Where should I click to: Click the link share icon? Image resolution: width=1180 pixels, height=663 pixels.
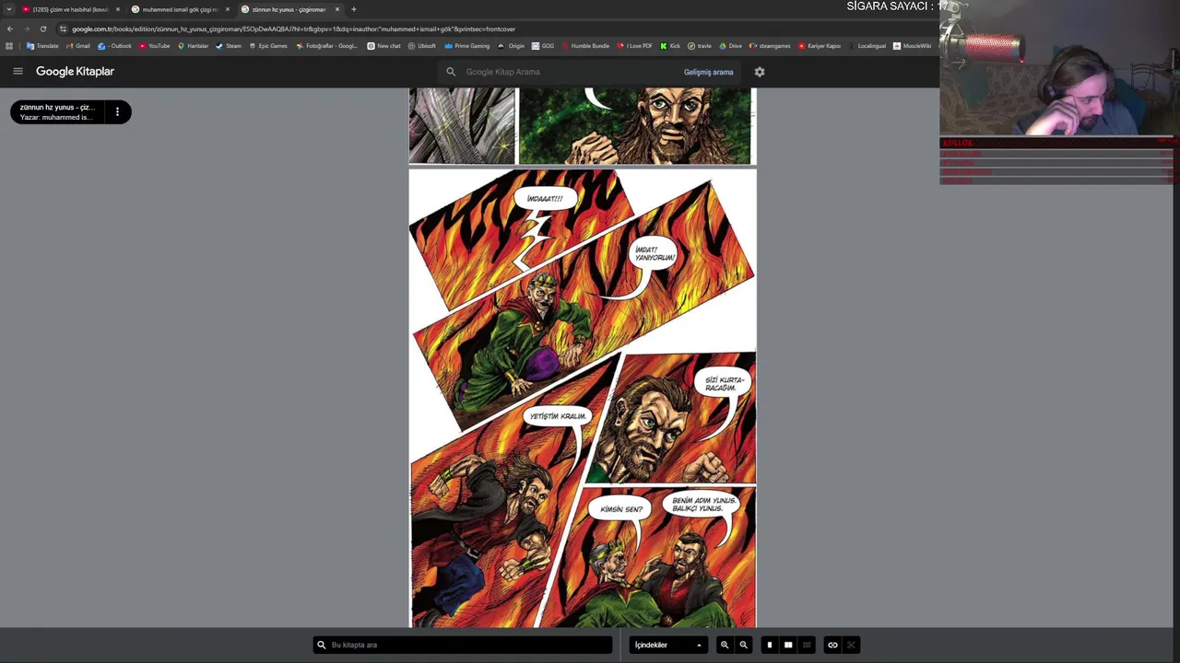point(832,645)
